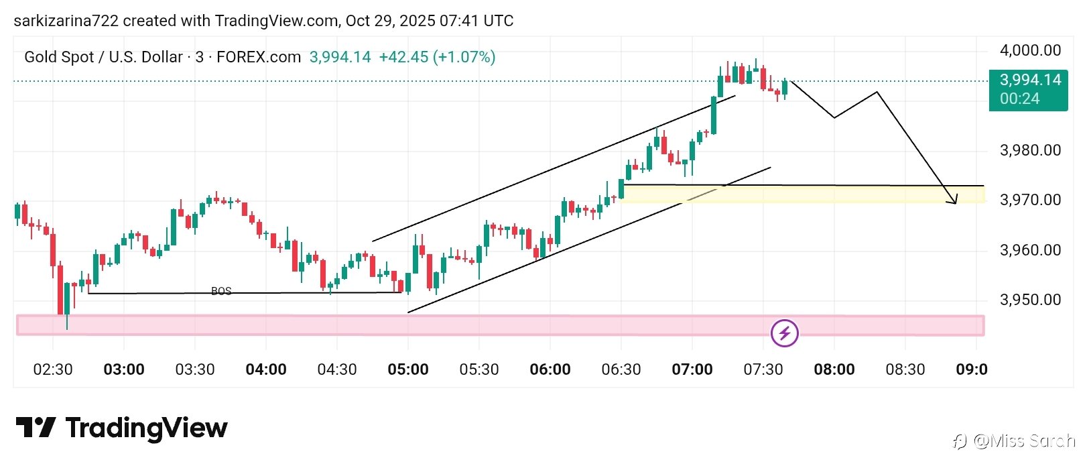Open the sarkizarina722 author header text
1087x468 pixels.
pyautogui.click(x=263, y=21)
